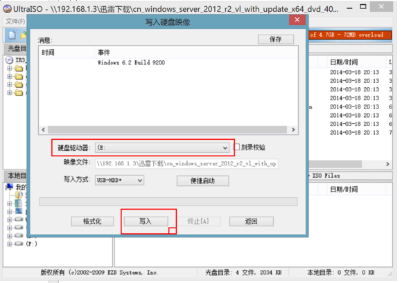Click the New file toolbar icon
Image resolution: width=402 pixels, height=283 pixels.
[x=12, y=35]
